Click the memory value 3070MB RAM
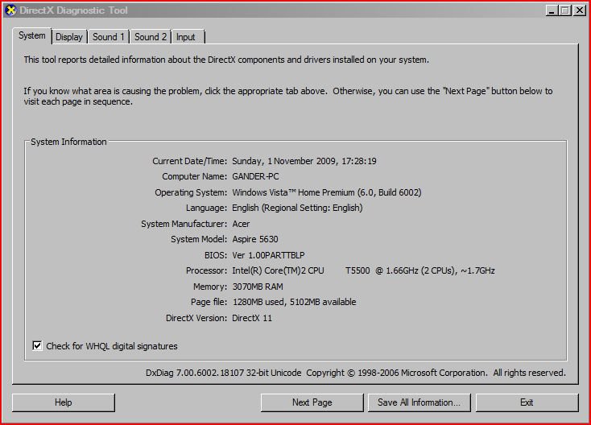 click(x=258, y=287)
